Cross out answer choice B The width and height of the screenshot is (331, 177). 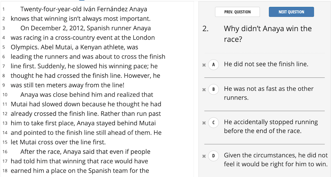(x=204, y=90)
